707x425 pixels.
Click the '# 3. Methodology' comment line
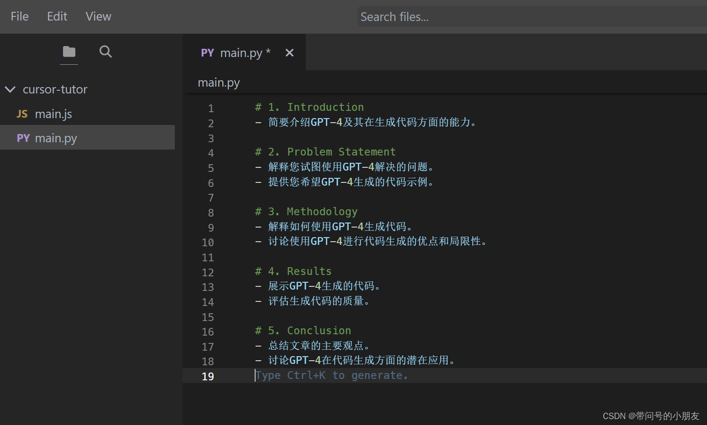tap(306, 212)
